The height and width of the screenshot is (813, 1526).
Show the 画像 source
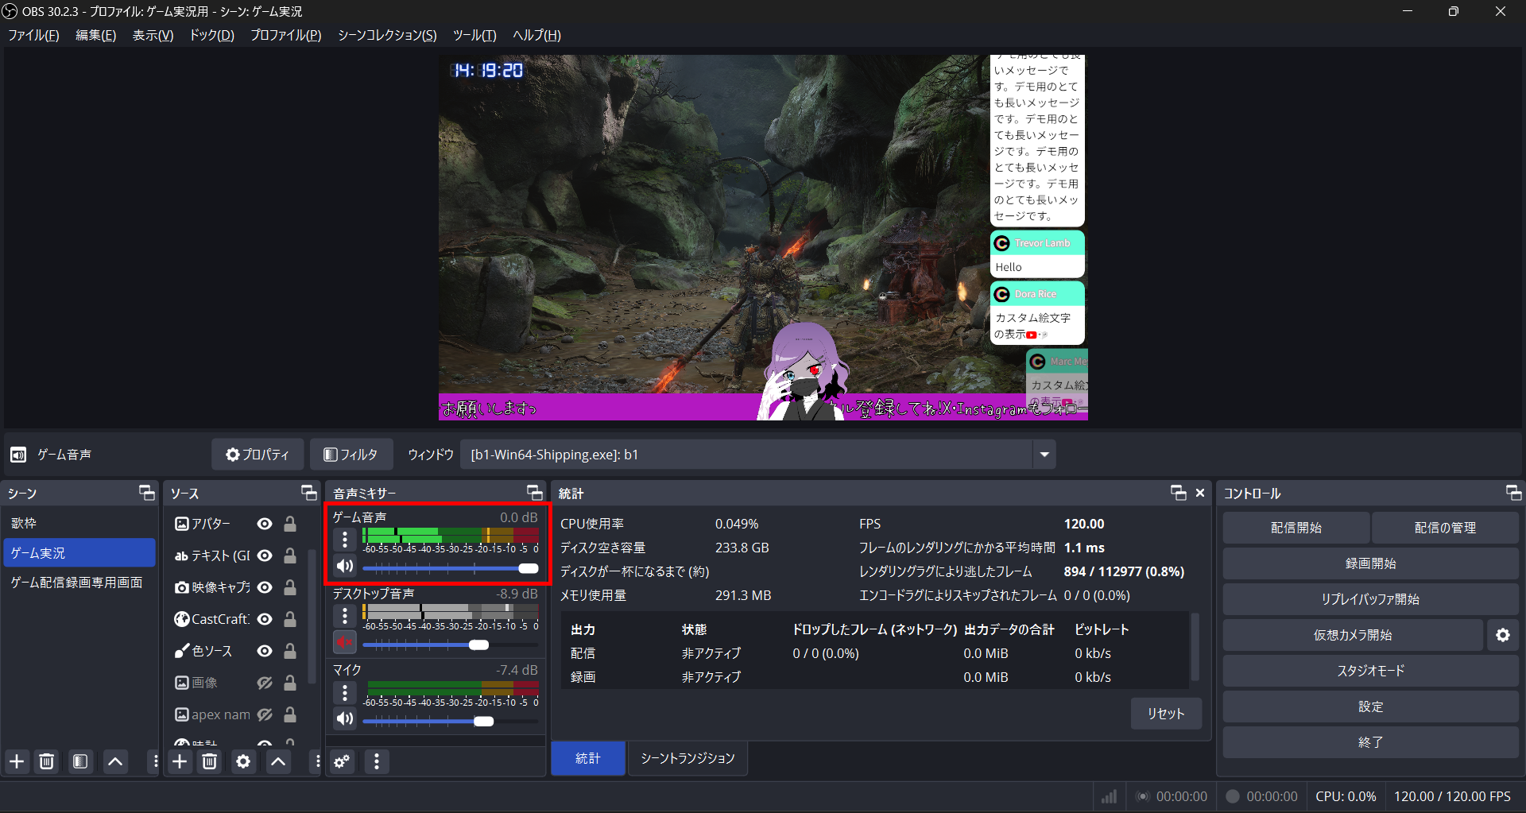point(265,683)
